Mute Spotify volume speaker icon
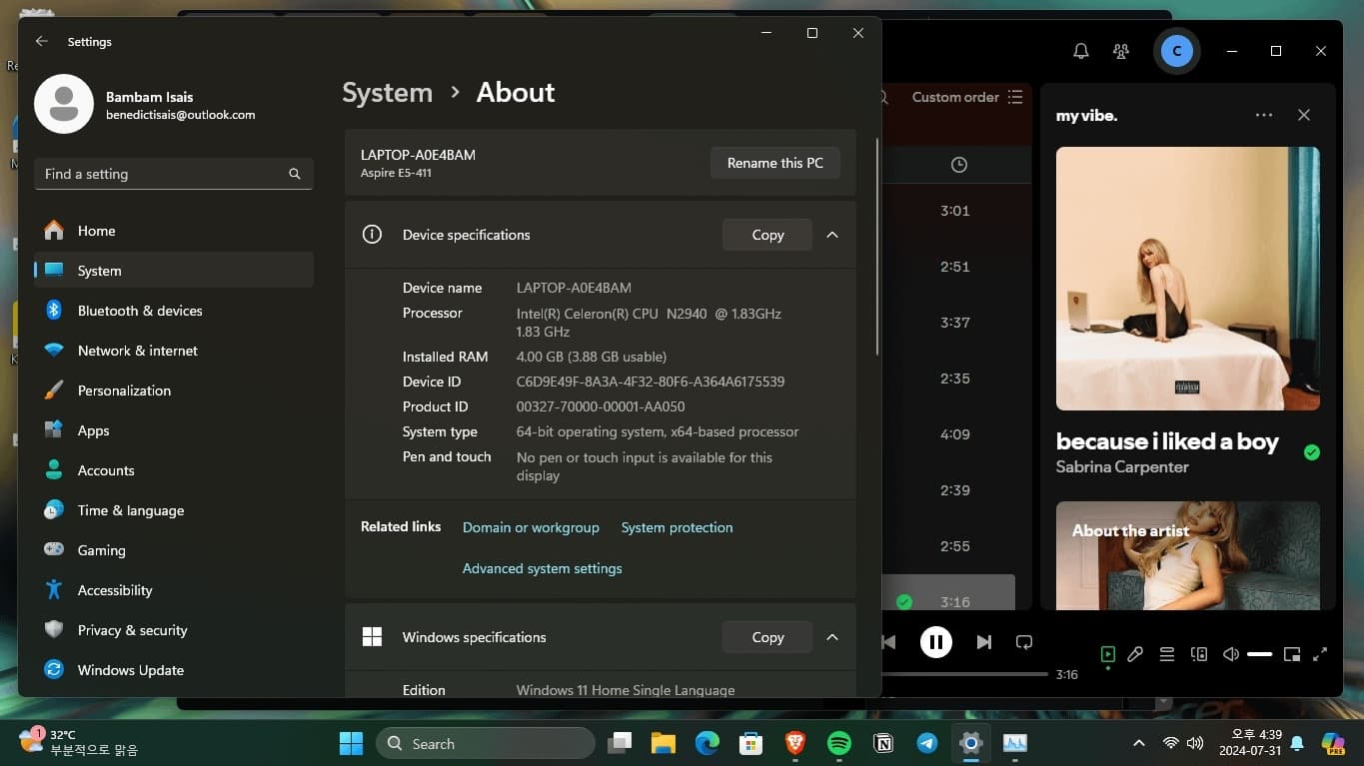Image resolution: width=1364 pixels, height=766 pixels. 1231,655
